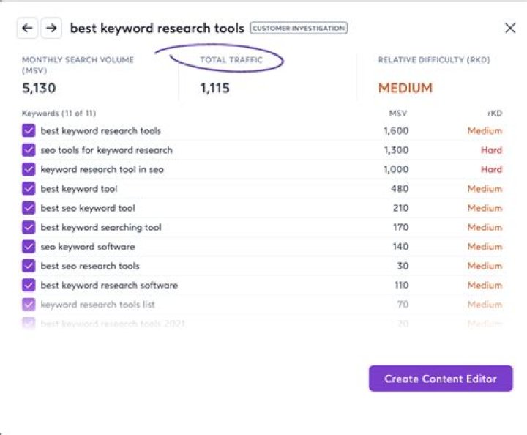The height and width of the screenshot is (435, 527).
Task: Click the Customer Investigation tag
Action: [x=299, y=29]
